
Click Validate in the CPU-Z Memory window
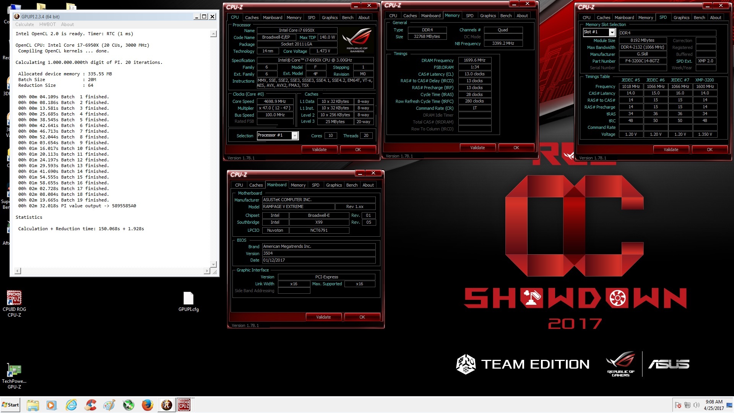(477, 148)
